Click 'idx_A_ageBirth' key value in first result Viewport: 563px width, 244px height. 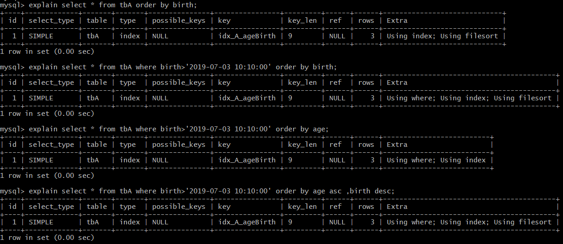(247, 36)
